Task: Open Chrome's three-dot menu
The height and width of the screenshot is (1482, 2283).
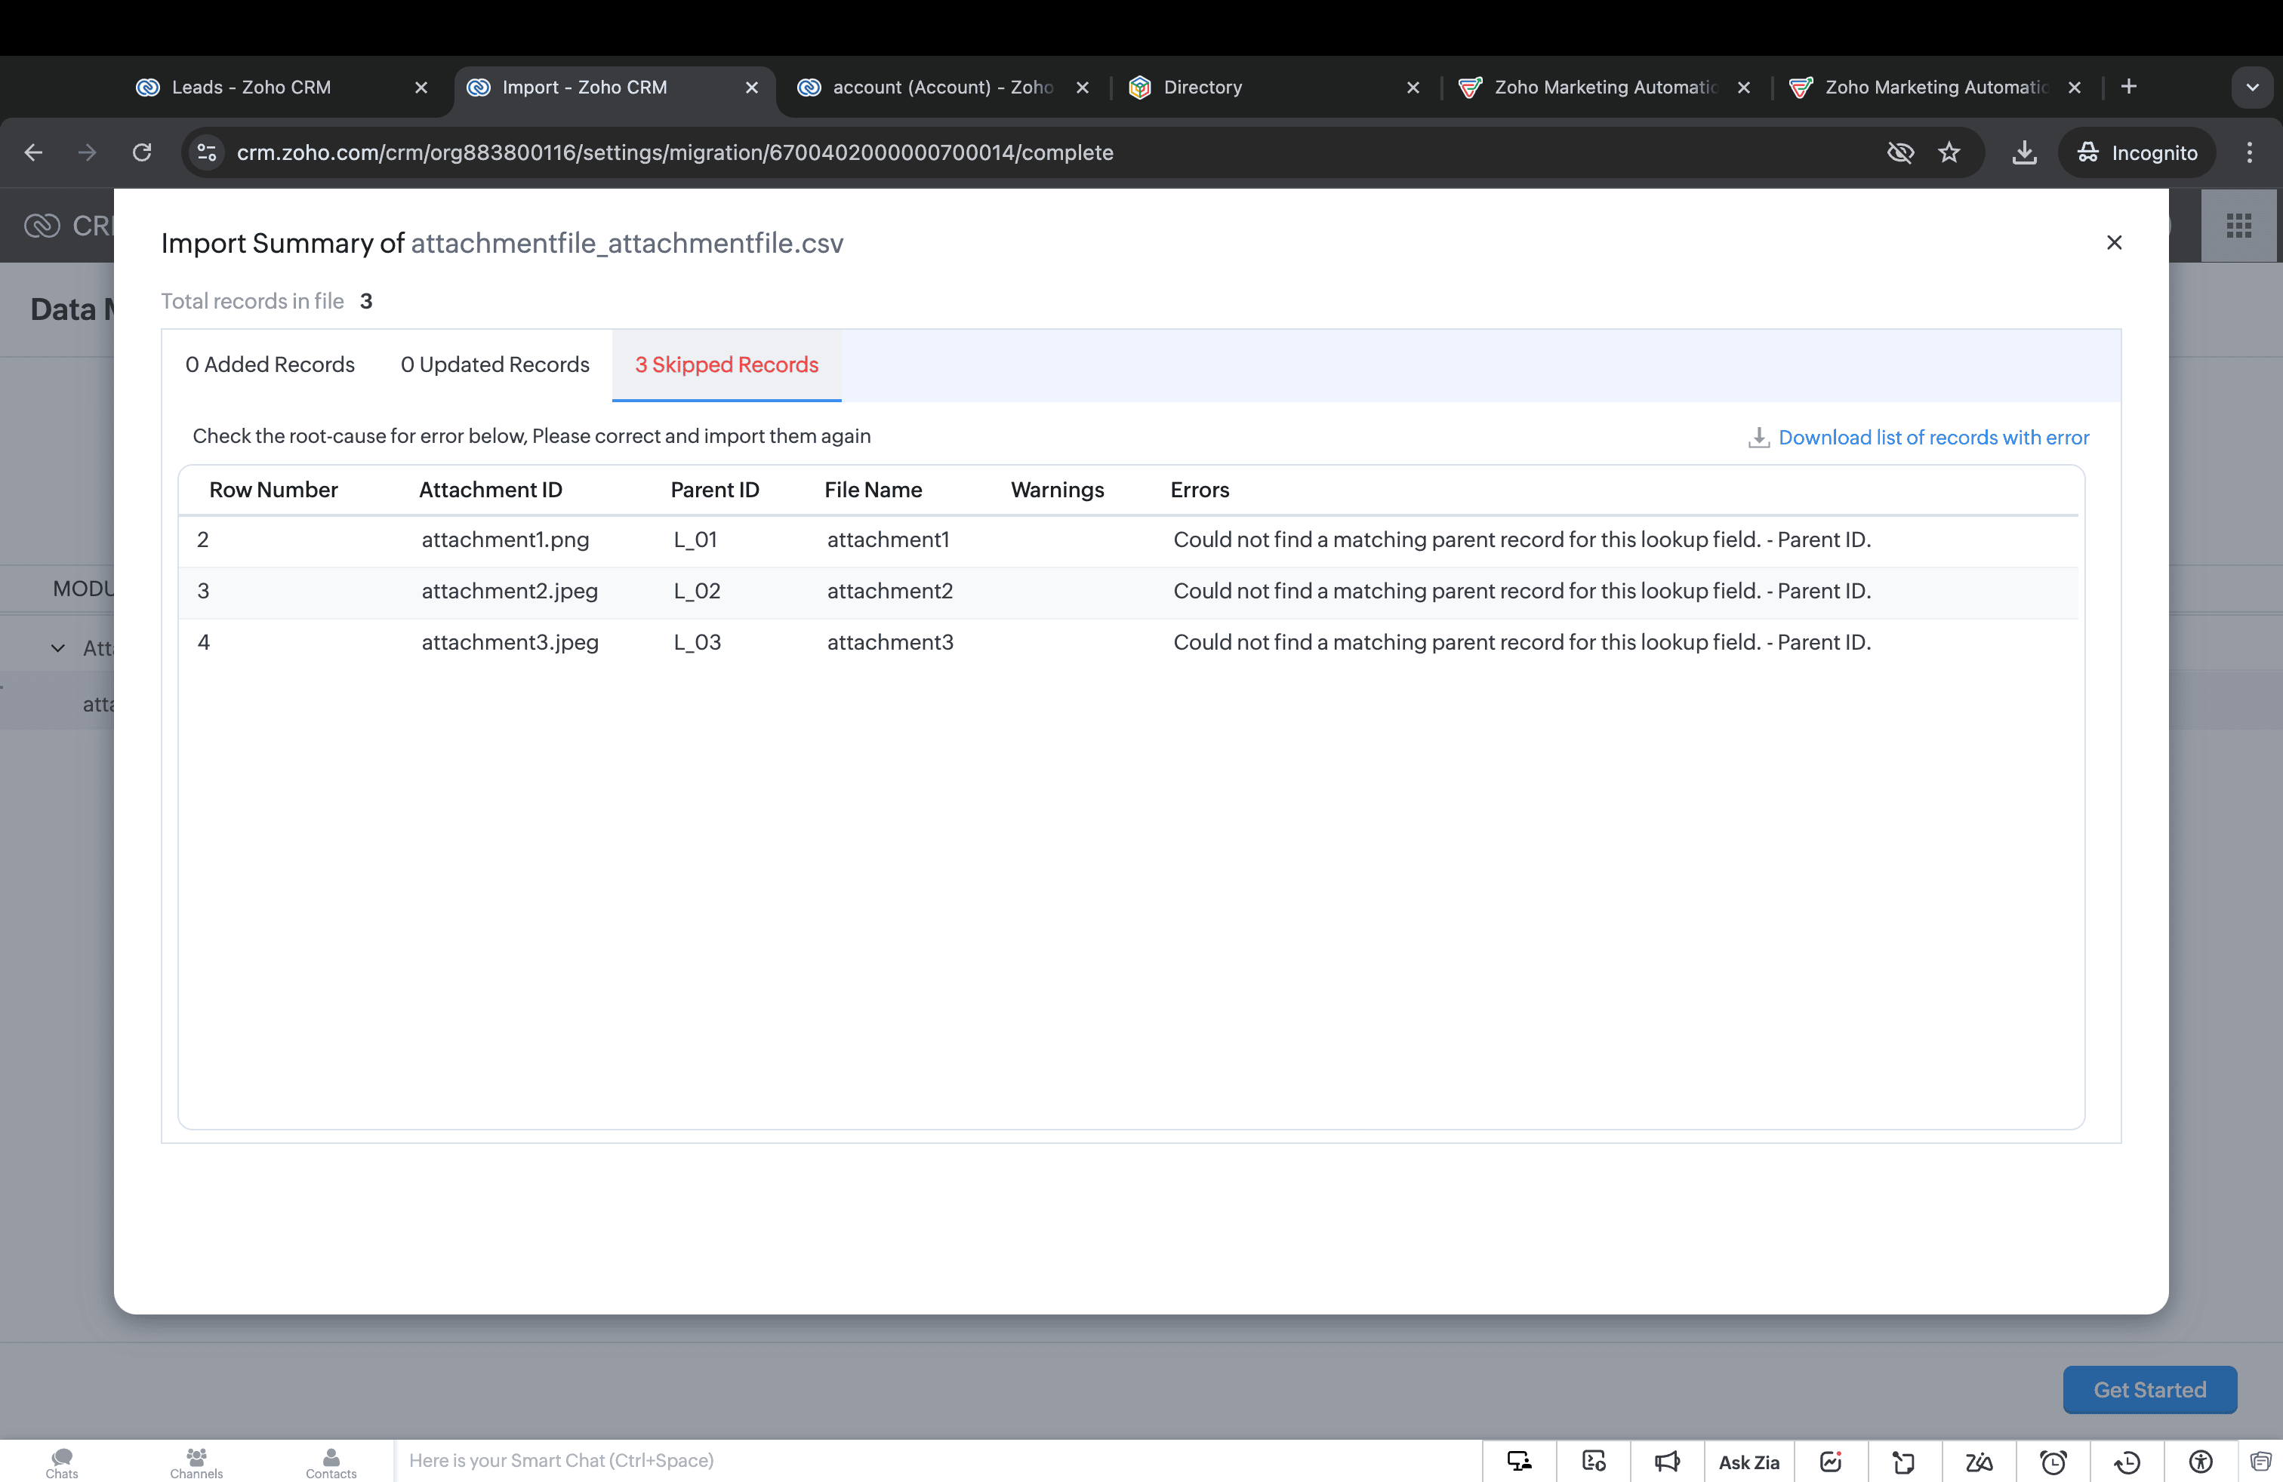Action: (x=2248, y=152)
